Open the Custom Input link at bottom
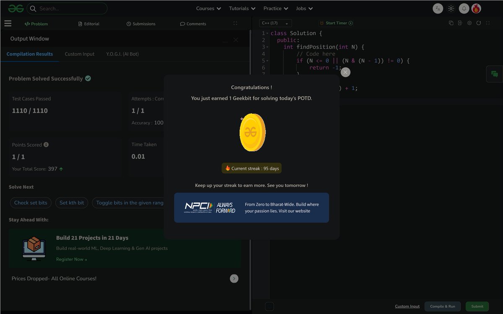This screenshot has height=314, width=503. (407, 306)
